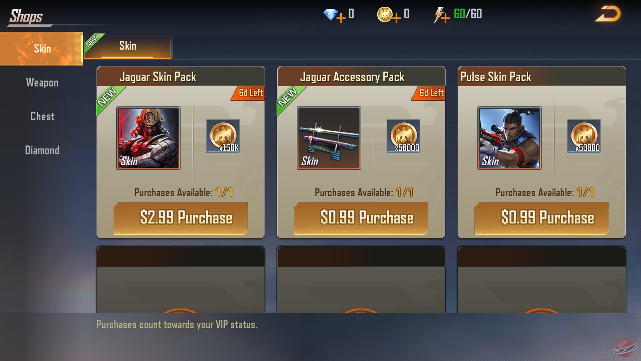Tap the x150K gold coin reward icon
Screen dimensions: 641x361
pos(223,136)
